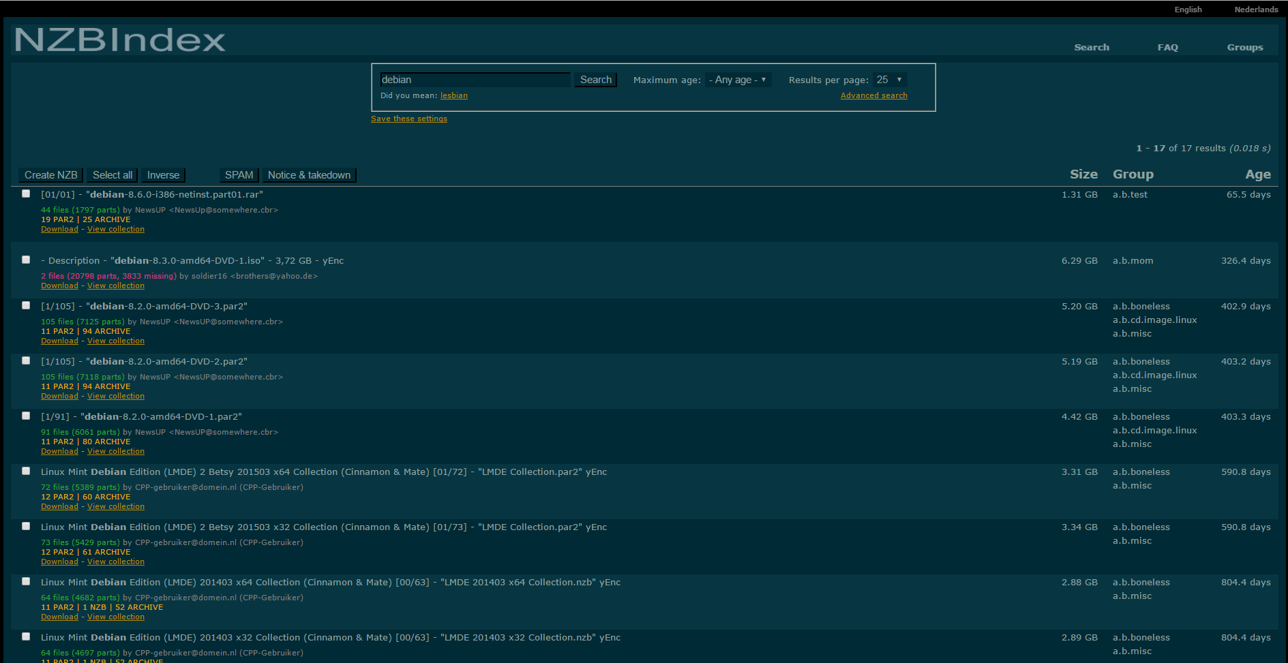Viewport: 1288px width, 663px height.
Task: Open the FAQ page
Action: tap(1167, 47)
